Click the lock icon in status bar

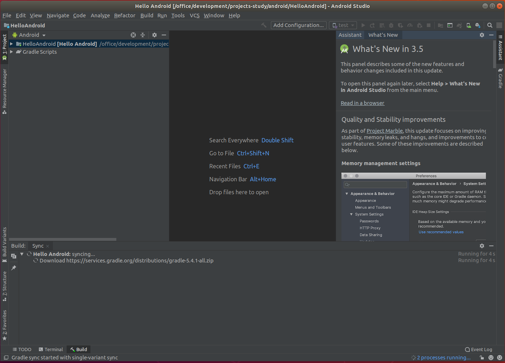(x=482, y=358)
